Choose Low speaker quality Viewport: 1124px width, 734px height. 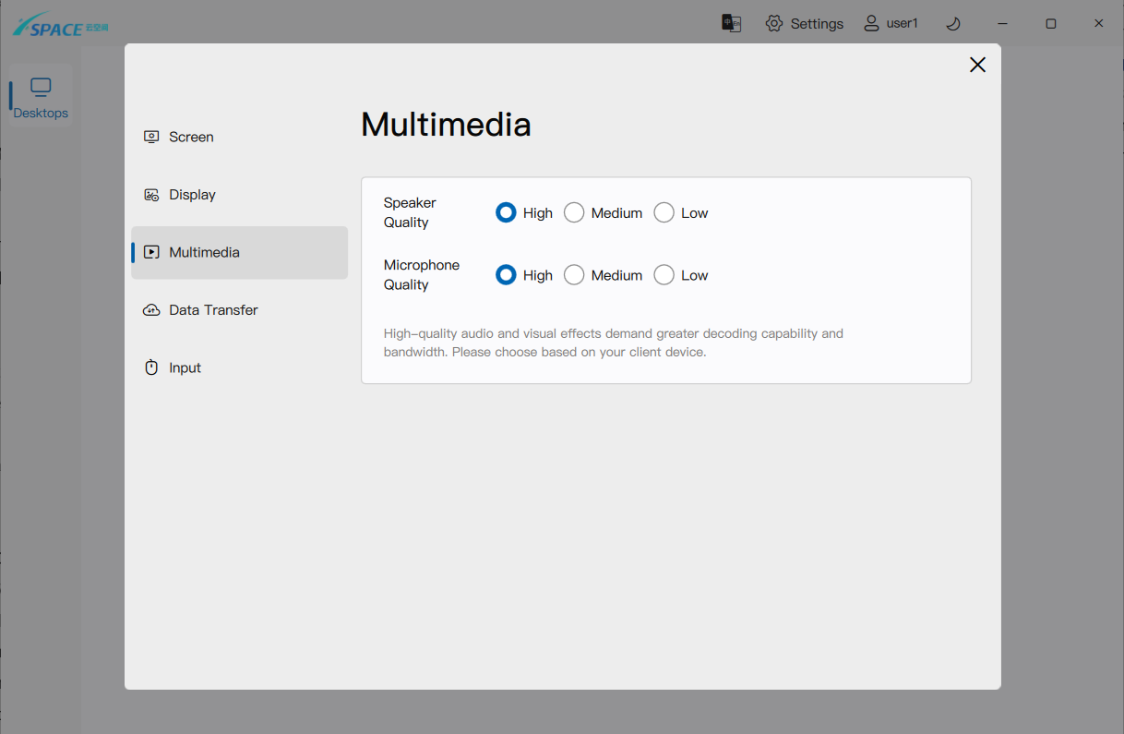(664, 212)
